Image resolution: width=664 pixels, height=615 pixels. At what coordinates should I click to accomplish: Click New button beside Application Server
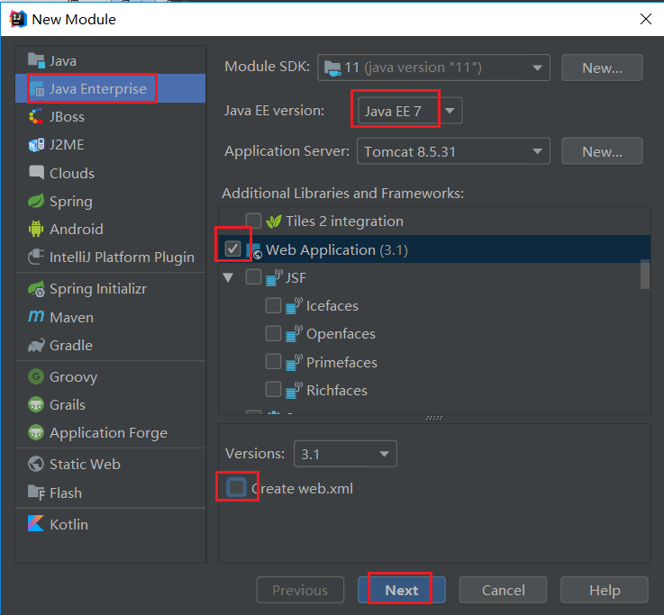coord(602,151)
